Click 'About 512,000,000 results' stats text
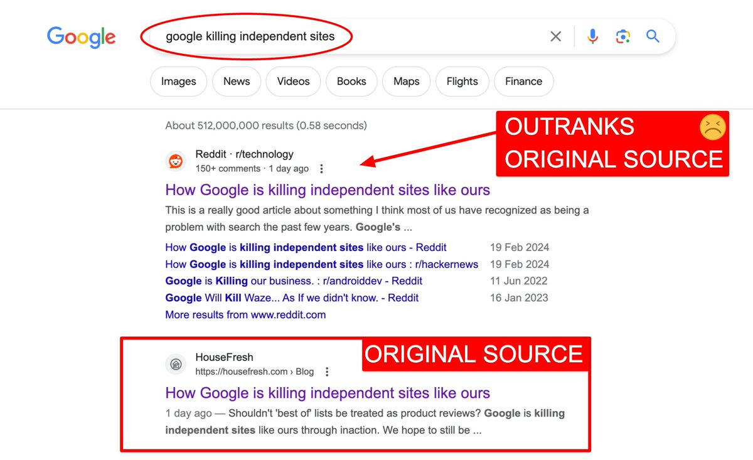The width and height of the screenshot is (753, 460). [266, 126]
